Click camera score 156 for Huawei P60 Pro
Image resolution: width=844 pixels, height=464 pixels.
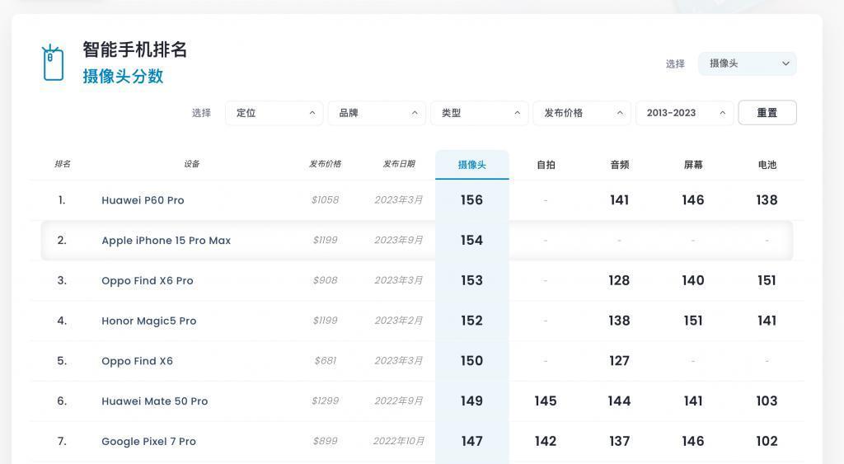471,200
